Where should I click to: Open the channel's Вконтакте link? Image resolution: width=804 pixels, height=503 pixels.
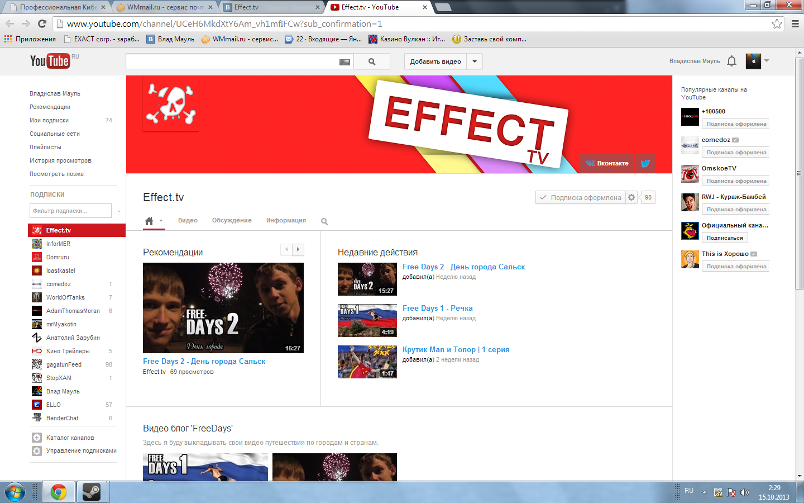pyautogui.click(x=607, y=163)
